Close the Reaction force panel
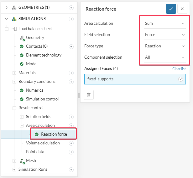The image size is (193, 178). [182, 9]
